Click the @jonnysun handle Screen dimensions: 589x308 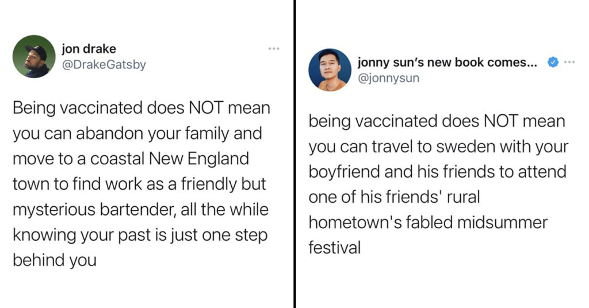388,78
